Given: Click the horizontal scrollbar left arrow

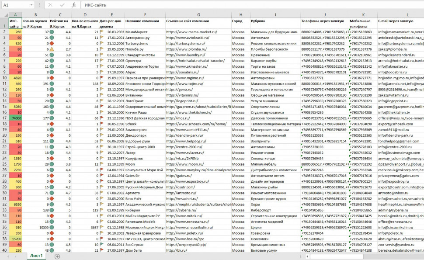Looking at the screenshot, I should coord(307,256).
